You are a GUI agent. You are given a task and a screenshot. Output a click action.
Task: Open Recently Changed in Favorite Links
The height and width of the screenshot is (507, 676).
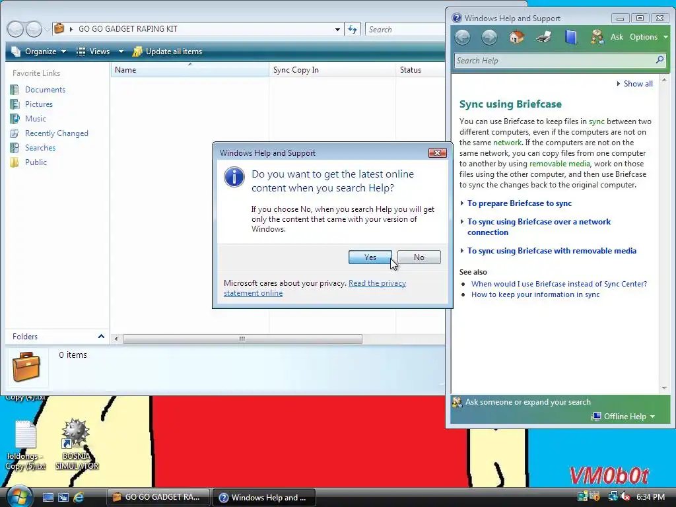57,133
